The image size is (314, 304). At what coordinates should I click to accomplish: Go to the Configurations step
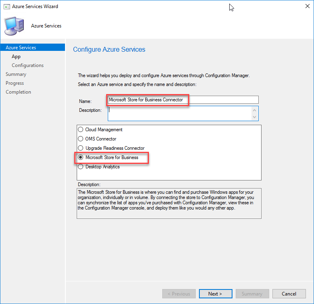tap(27, 65)
